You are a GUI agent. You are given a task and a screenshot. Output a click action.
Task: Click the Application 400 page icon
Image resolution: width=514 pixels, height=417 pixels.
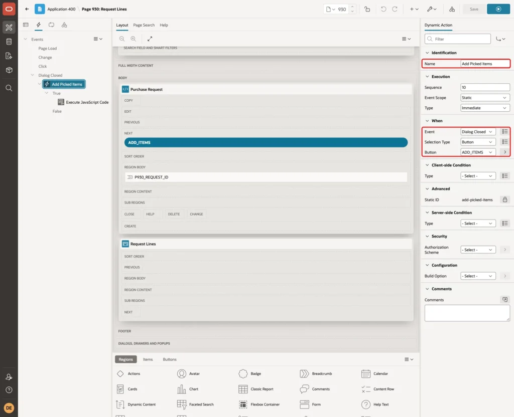tap(40, 9)
